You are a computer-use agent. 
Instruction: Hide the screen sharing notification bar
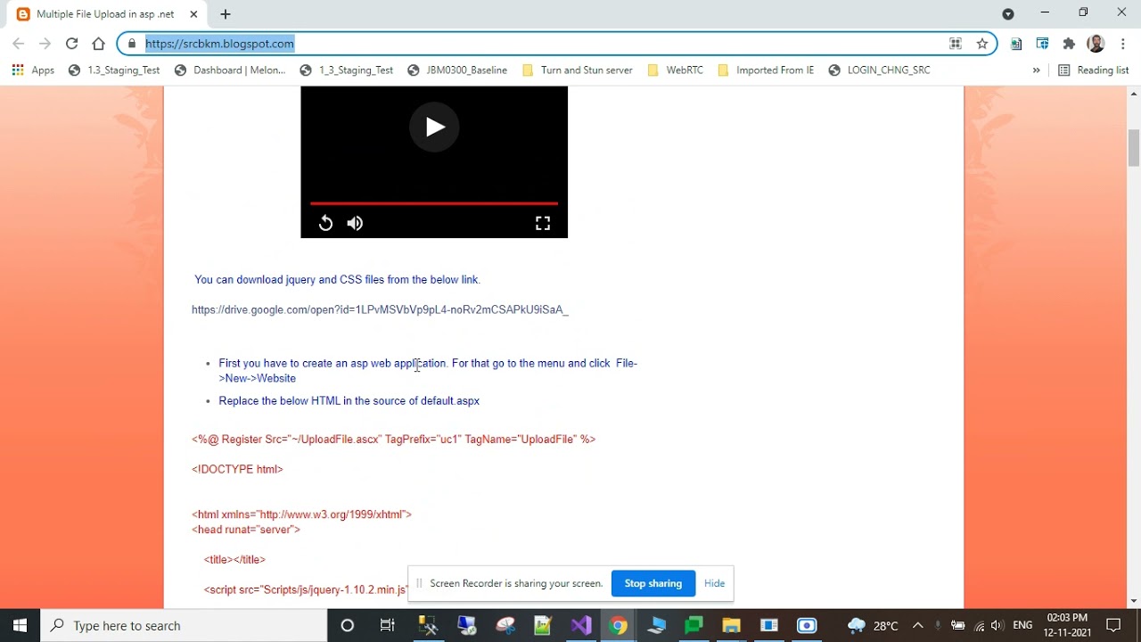pos(714,583)
